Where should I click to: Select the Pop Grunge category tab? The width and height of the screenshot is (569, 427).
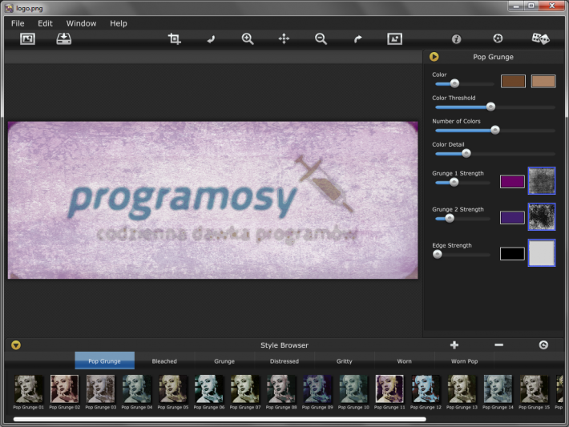point(104,361)
